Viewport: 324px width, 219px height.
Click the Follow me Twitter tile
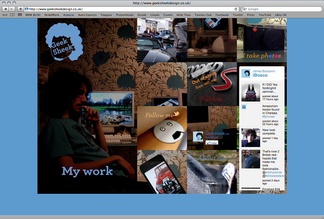point(162,128)
